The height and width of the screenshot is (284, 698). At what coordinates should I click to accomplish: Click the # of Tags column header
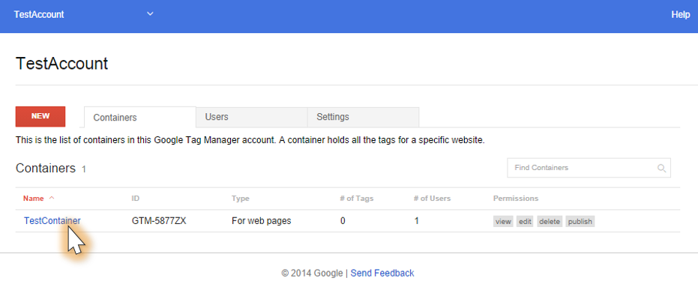point(357,199)
